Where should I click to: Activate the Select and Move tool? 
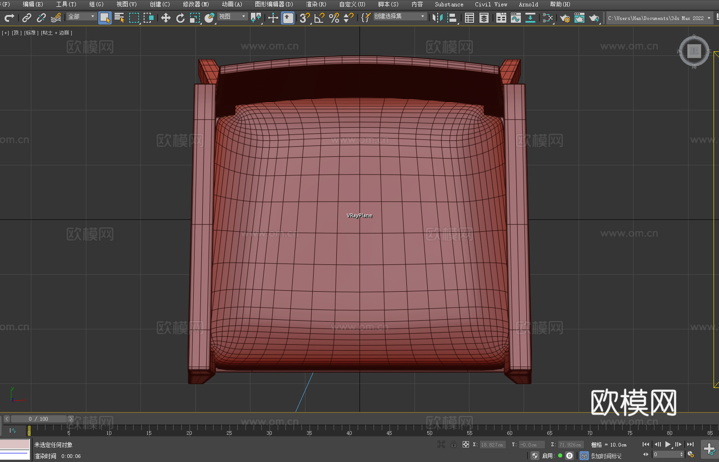[x=166, y=18]
